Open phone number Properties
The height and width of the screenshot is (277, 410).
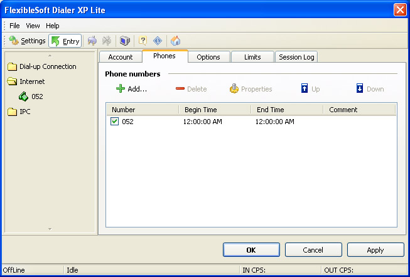pos(251,89)
